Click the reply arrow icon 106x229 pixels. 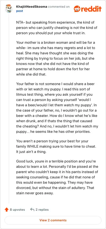[32, 210]
